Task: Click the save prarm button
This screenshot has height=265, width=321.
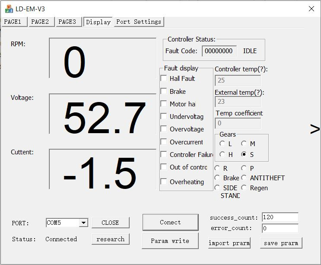Action: pos(281,243)
